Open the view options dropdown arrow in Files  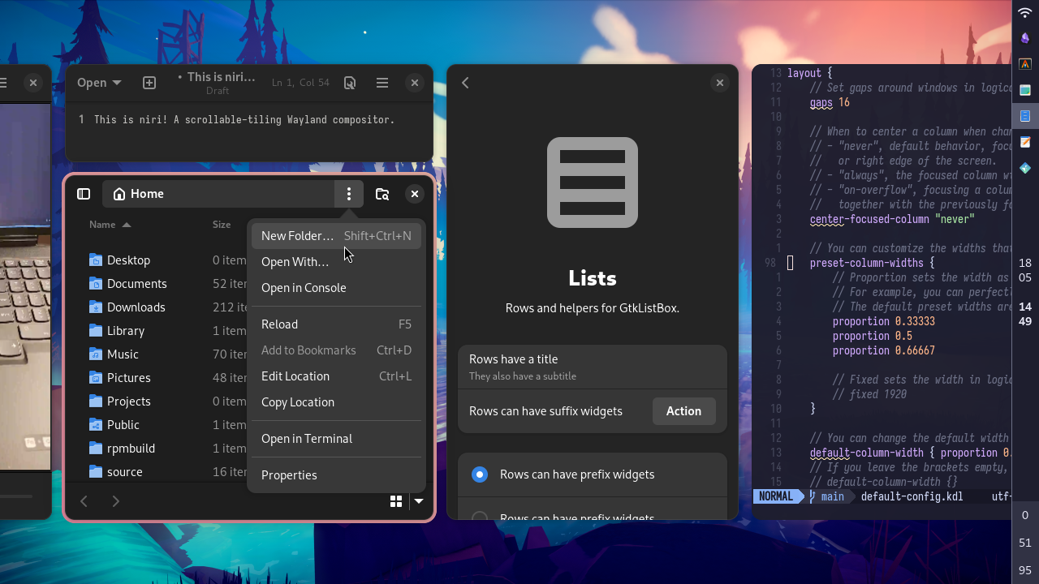pos(419,501)
